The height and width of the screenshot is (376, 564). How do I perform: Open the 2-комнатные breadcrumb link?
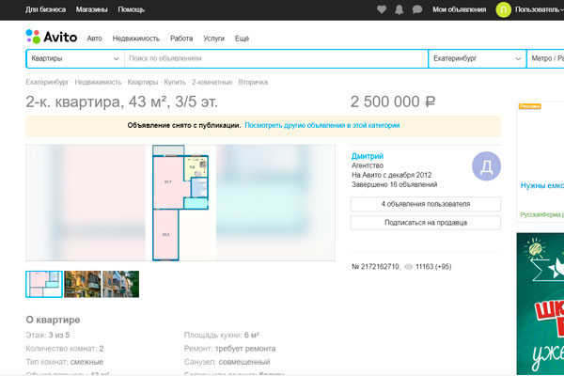[212, 83]
